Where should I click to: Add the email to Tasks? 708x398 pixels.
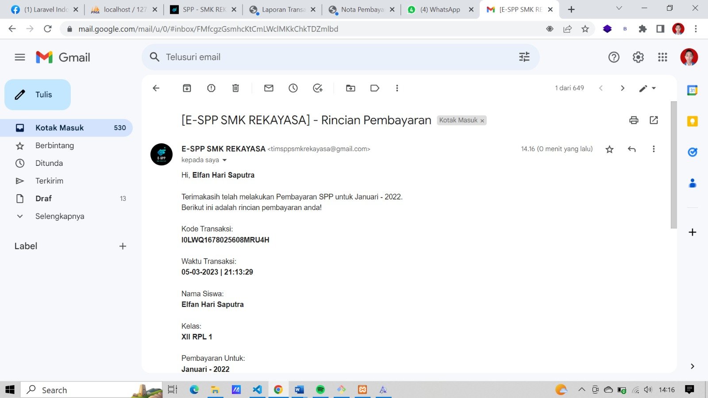pyautogui.click(x=318, y=88)
